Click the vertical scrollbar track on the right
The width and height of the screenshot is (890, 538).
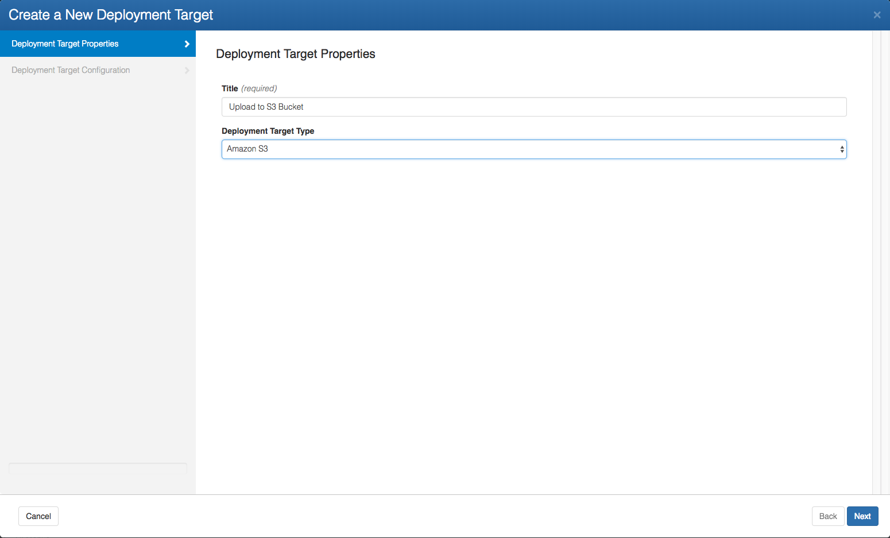(876, 258)
